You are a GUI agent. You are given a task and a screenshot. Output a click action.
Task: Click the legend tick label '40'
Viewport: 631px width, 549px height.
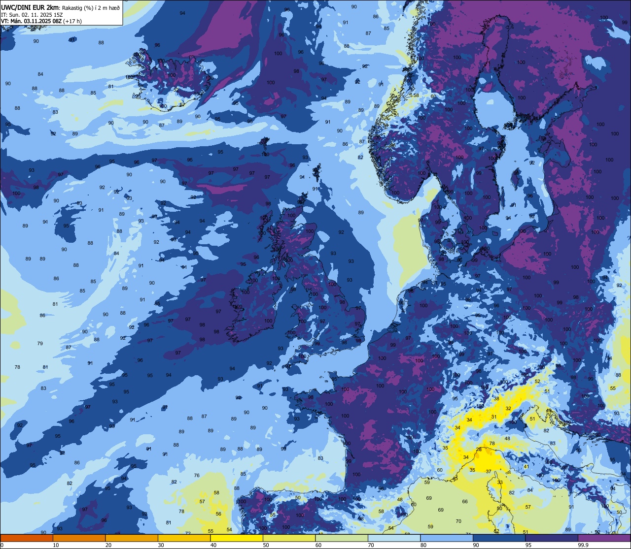coord(213,545)
